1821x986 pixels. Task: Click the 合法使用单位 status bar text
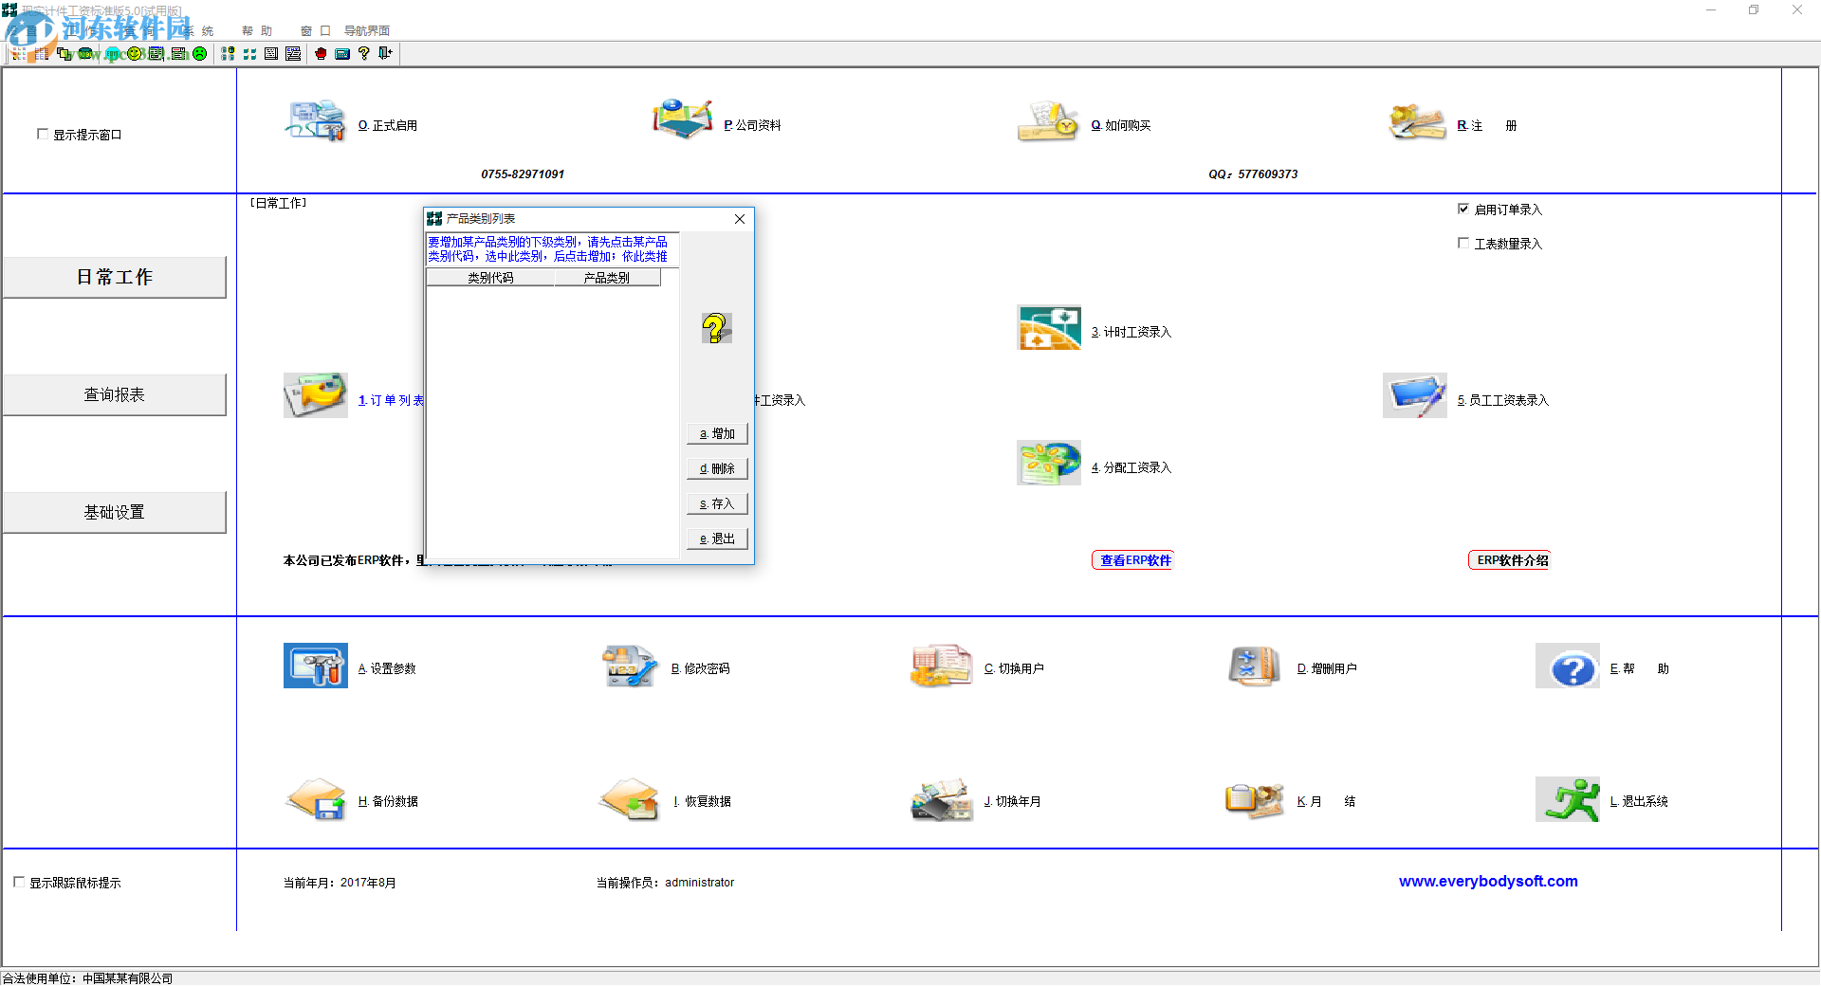coord(87,978)
